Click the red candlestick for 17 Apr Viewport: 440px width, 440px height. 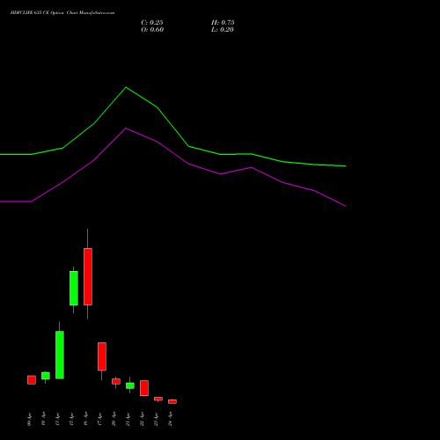tap(102, 356)
